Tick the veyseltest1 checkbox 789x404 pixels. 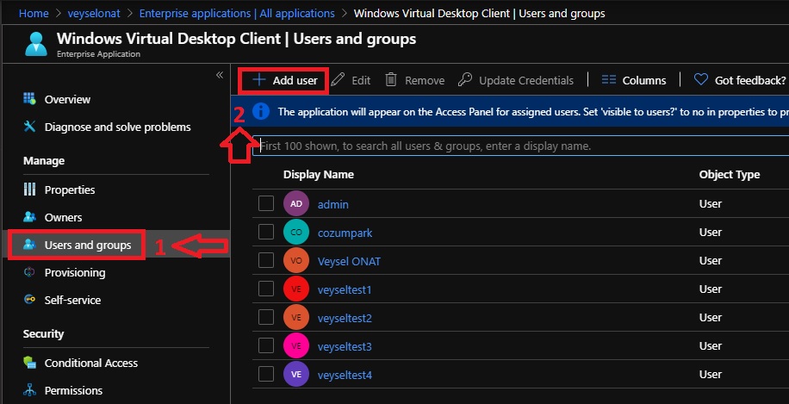[265, 289]
